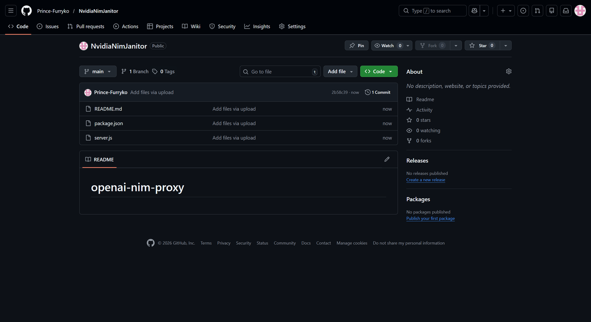This screenshot has width=591, height=322.
Task: Focus the Go to file search field
Action: pyautogui.click(x=280, y=72)
